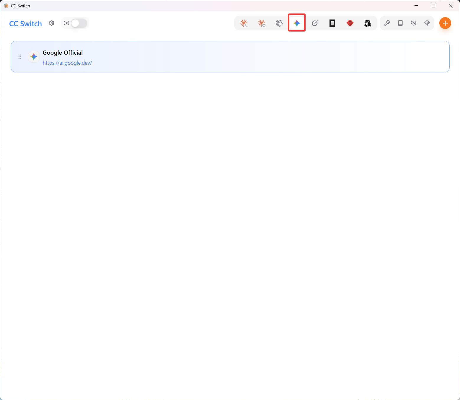Select the OpenAI Codex app icon
Image resolution: width=460 pixels, height=400 pixels.
pos(279,23)
